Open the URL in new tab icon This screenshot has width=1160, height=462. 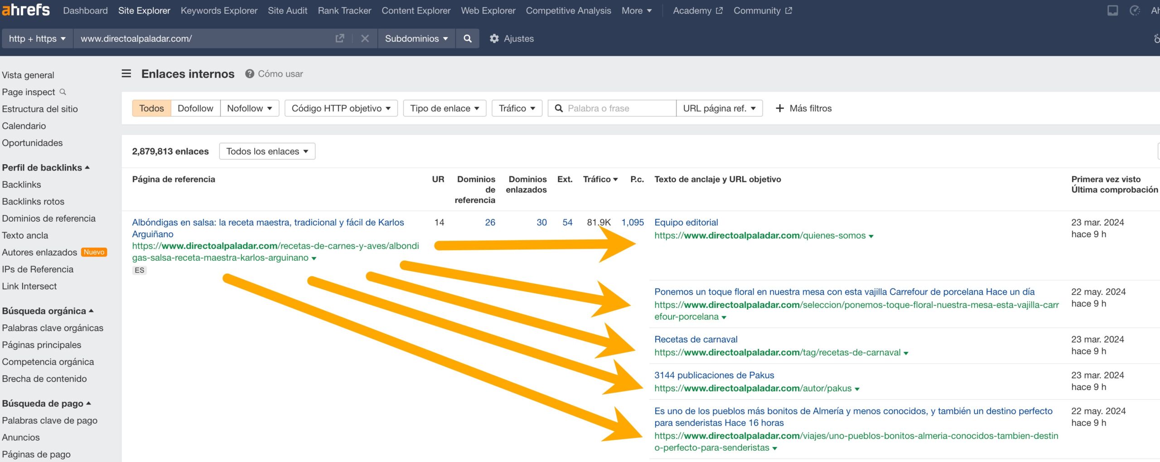[x=339, y=39]
